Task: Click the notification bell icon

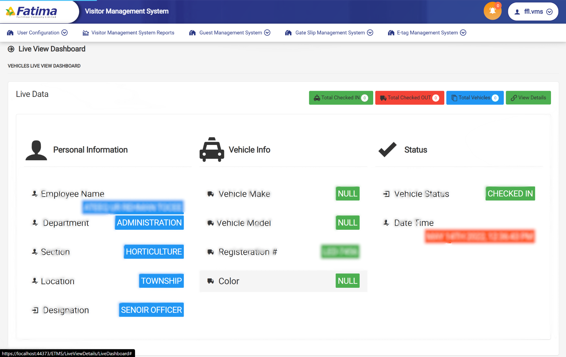Action: click(x=492, y=11)
